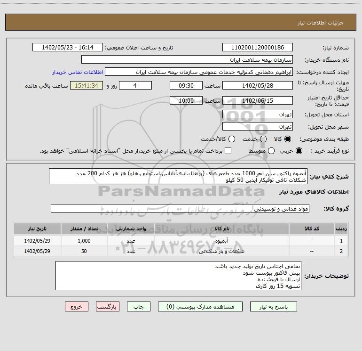Select the خدمت radio button

(x=263, y=139)
